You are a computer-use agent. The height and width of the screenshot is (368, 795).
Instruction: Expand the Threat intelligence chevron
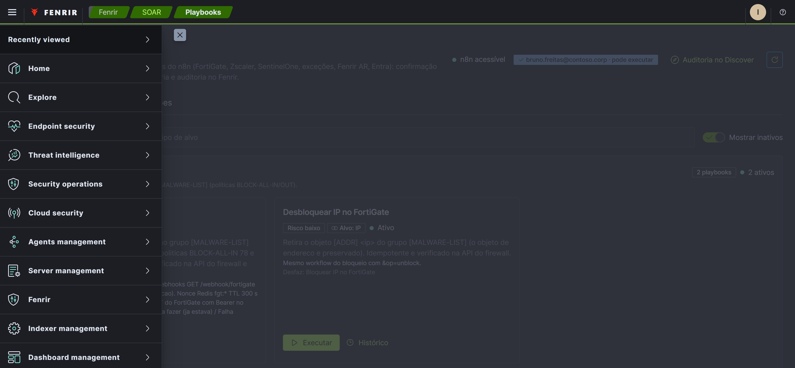[x=148, y=155]
